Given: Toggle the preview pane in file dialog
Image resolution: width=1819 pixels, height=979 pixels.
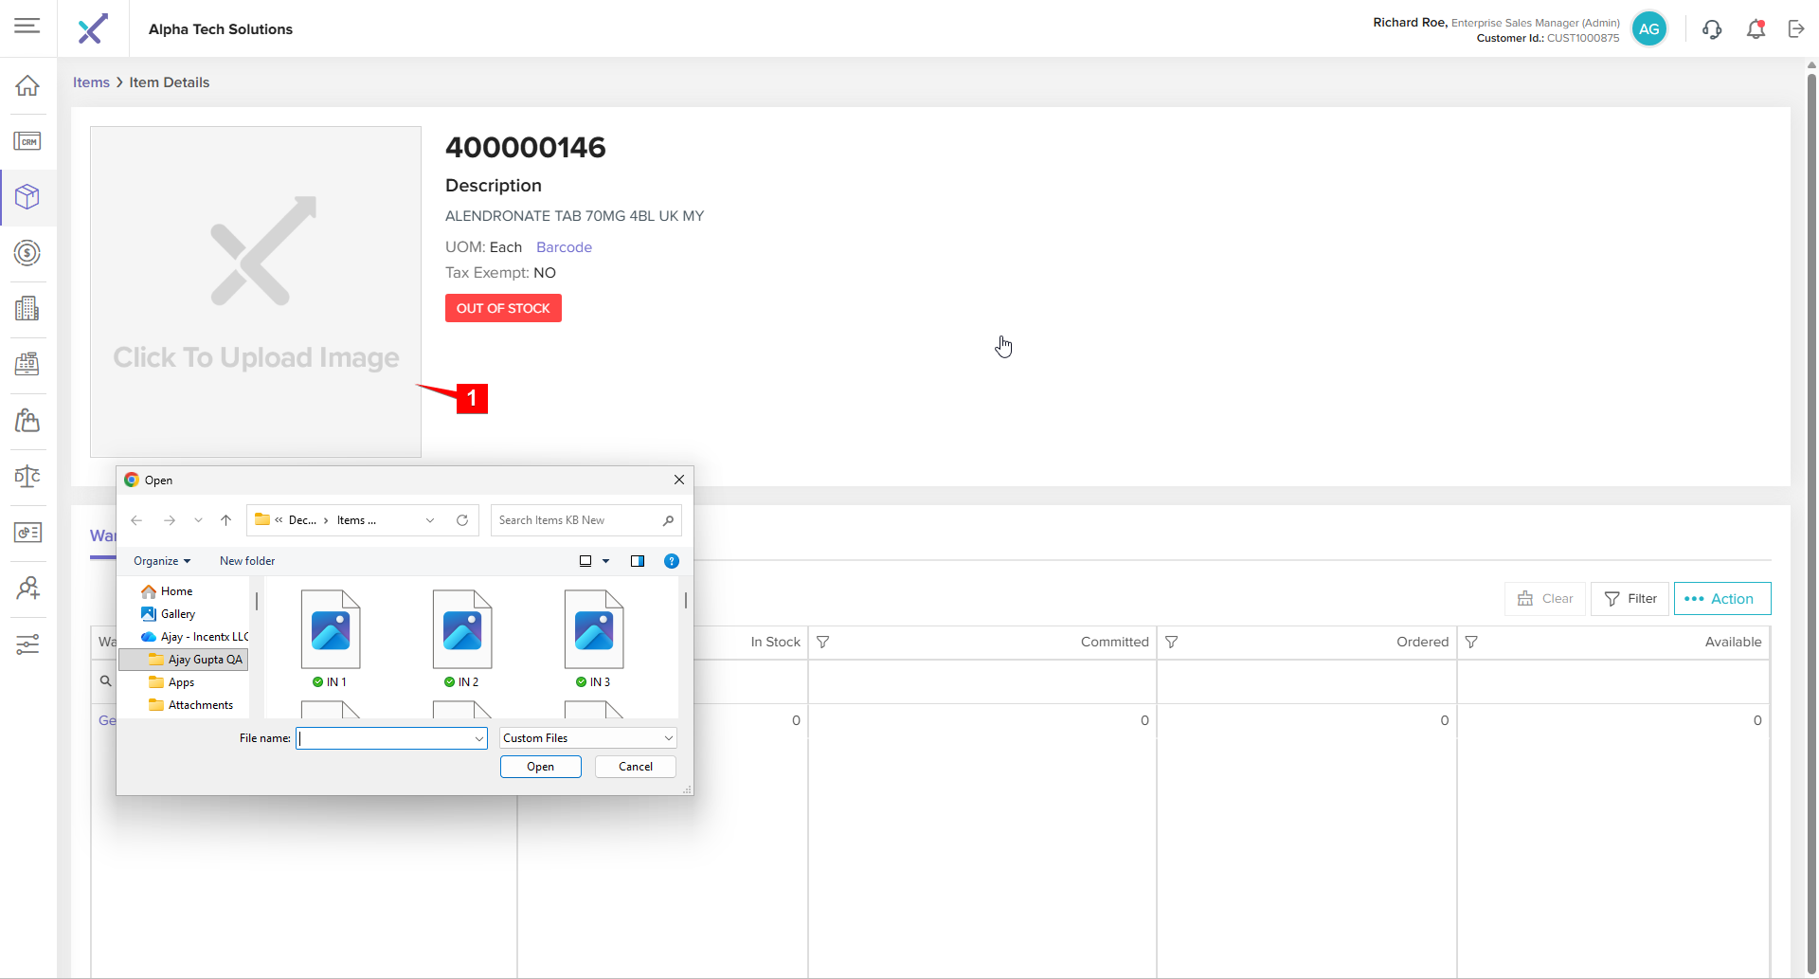Looking at the screenshot, I should pyautogui.click(x=638, y=561).
